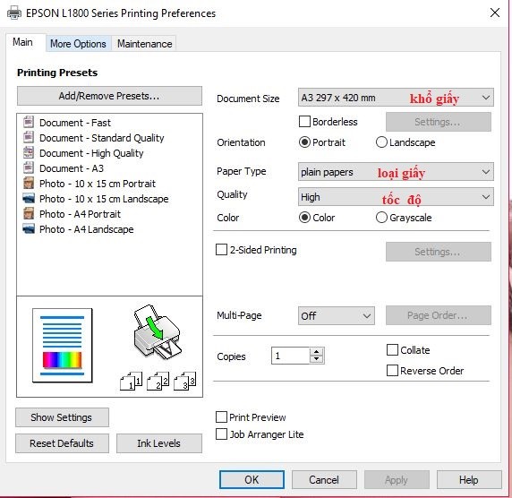
Task: Click the Document - A3 preset icon
Action: point(29,168)
